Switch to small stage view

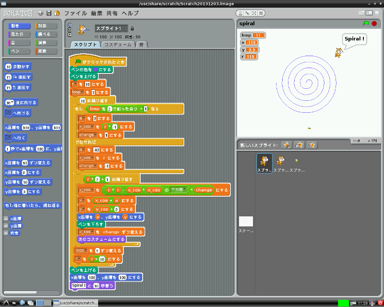pos(361,13)
